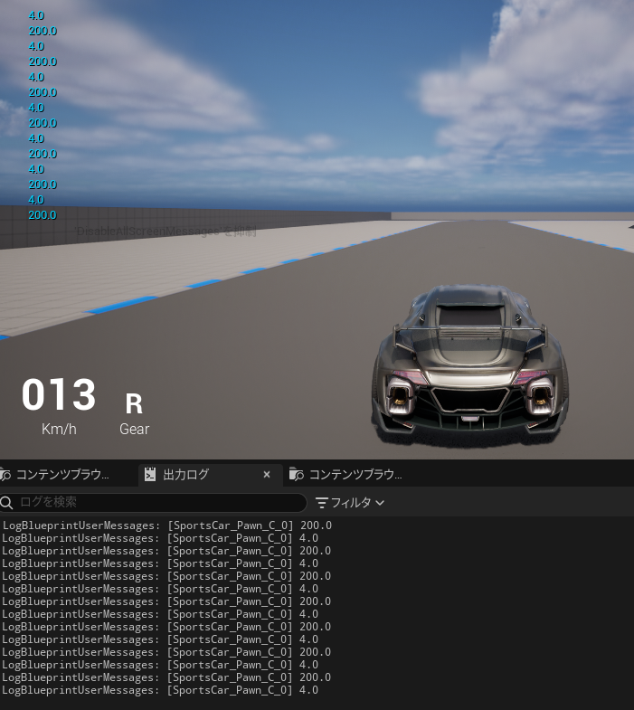Click the DisableAllScreenMessages hint text
This screenshot has width=634, height=710.
(x=166, y=232)
